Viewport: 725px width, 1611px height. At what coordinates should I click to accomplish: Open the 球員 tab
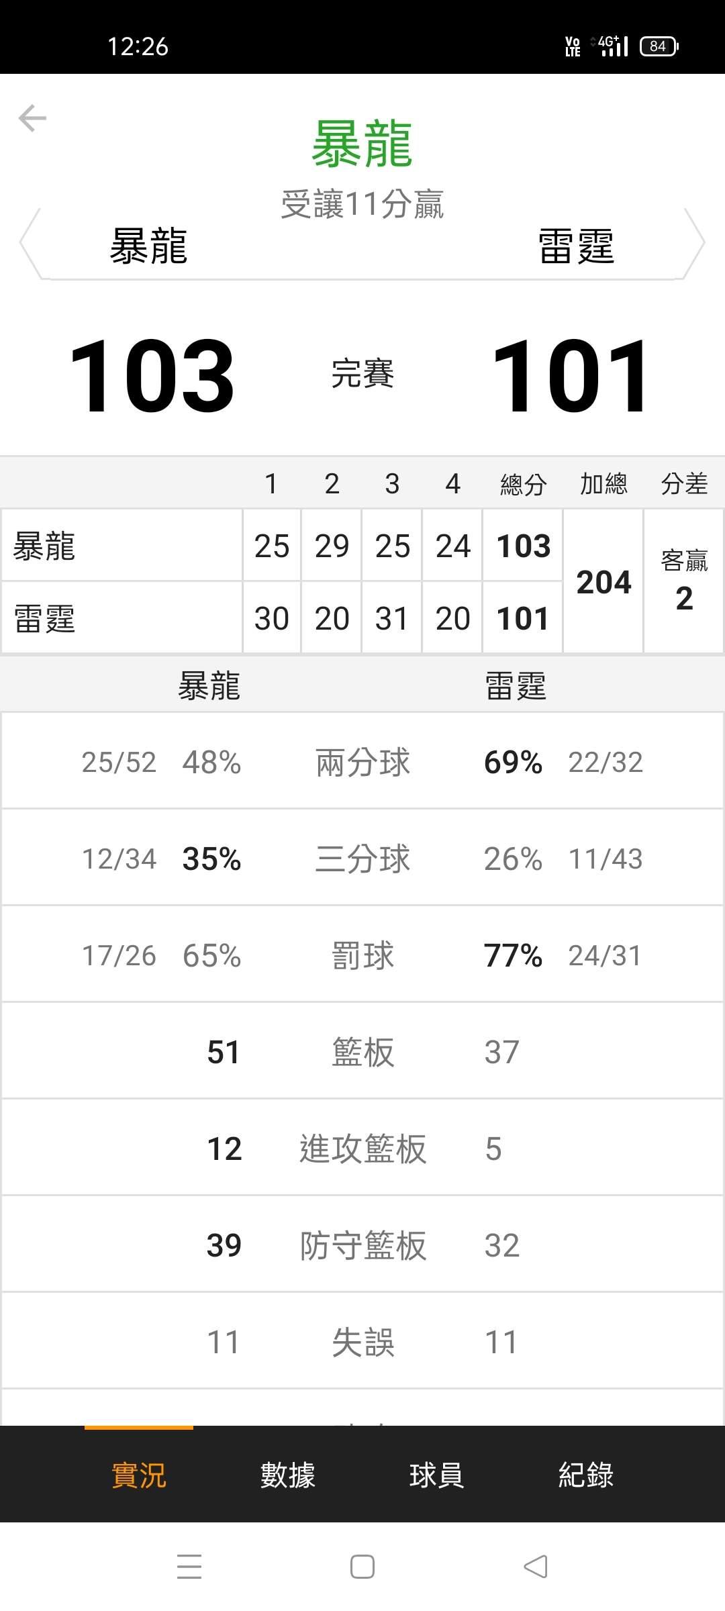[436, 1475]
